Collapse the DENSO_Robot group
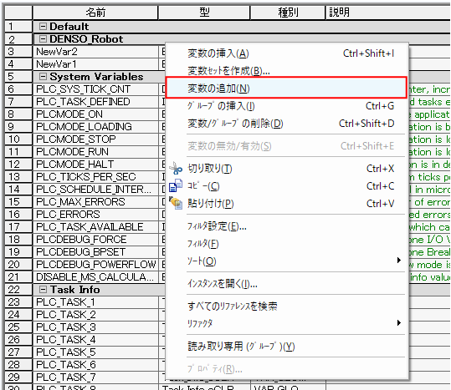This screenshot has height=390, width=451. point(43,38)
